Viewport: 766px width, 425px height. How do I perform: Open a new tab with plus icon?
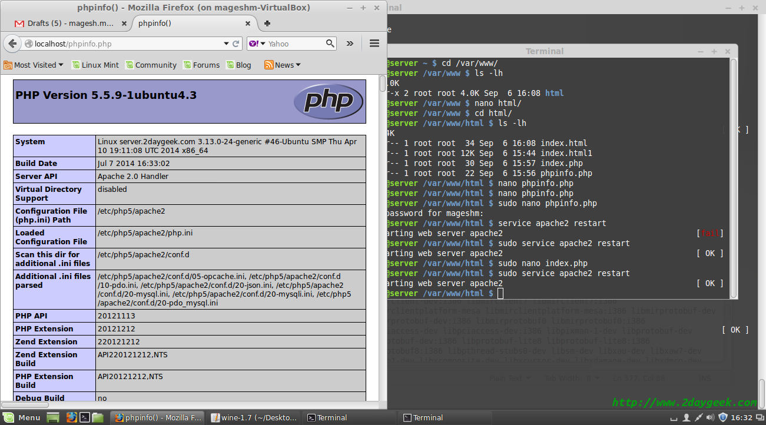click(267, 24)
